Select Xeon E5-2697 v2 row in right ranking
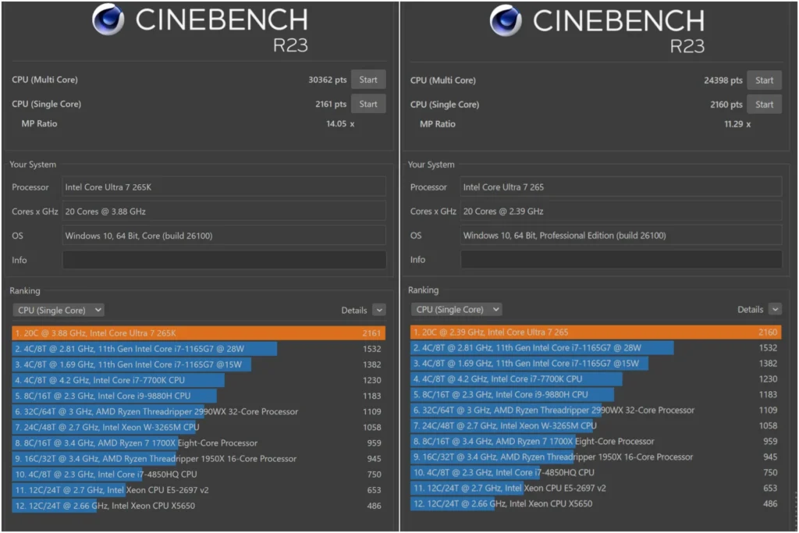 [595, 489]
